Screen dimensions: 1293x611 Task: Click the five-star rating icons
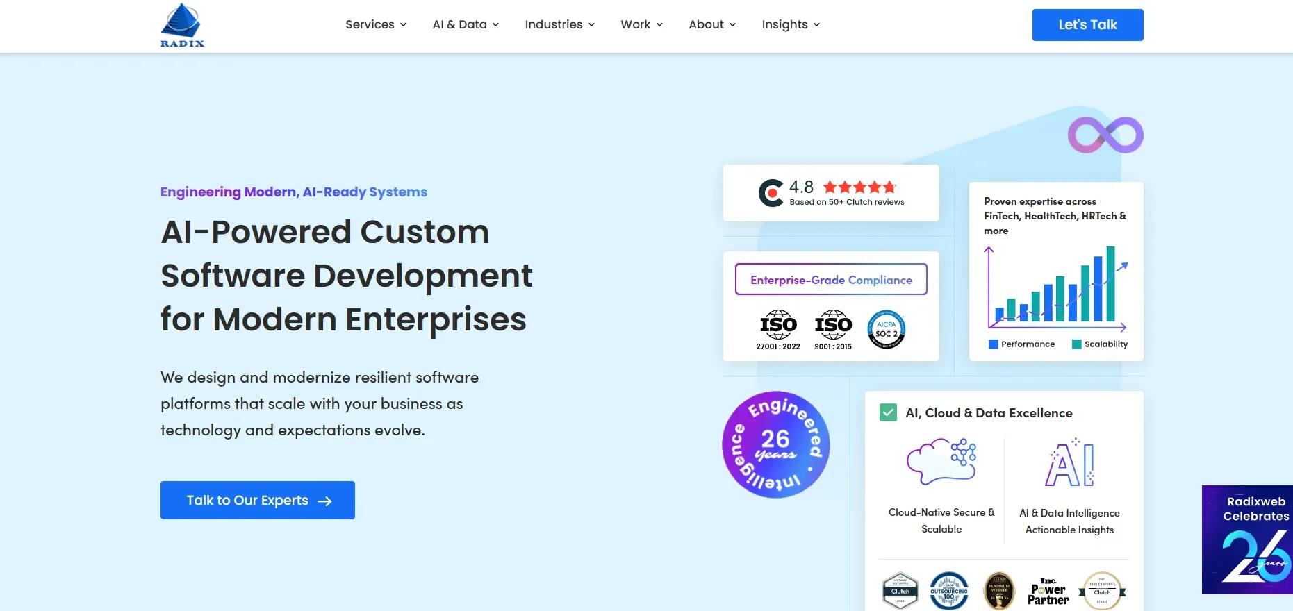(859, 187)
